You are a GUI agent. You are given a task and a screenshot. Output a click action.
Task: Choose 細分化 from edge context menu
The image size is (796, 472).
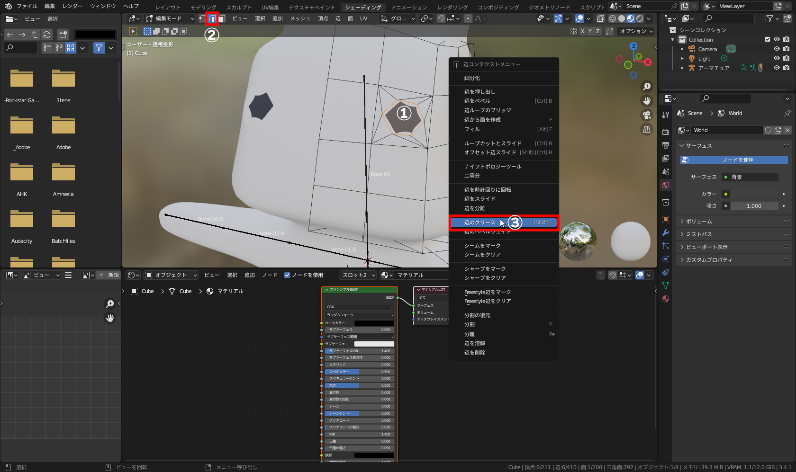pyautogui.click(x=504, y=78)
